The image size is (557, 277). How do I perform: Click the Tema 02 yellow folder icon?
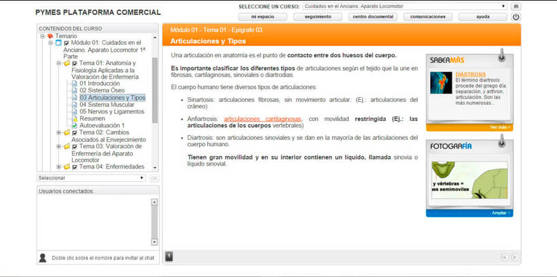click(x=67, y=132)
